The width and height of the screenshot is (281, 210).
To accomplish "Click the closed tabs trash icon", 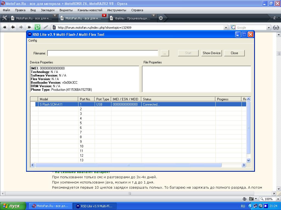I will [274, 18].
